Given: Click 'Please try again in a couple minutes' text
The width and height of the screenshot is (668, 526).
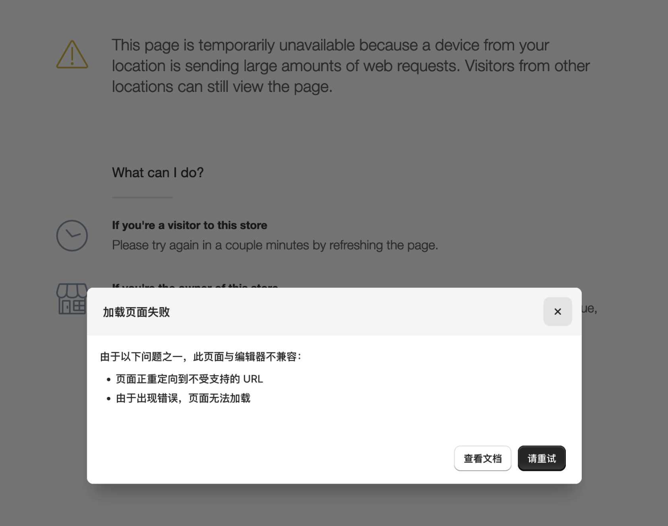Looking at the screenshot, I should click(x=275, y=245).
